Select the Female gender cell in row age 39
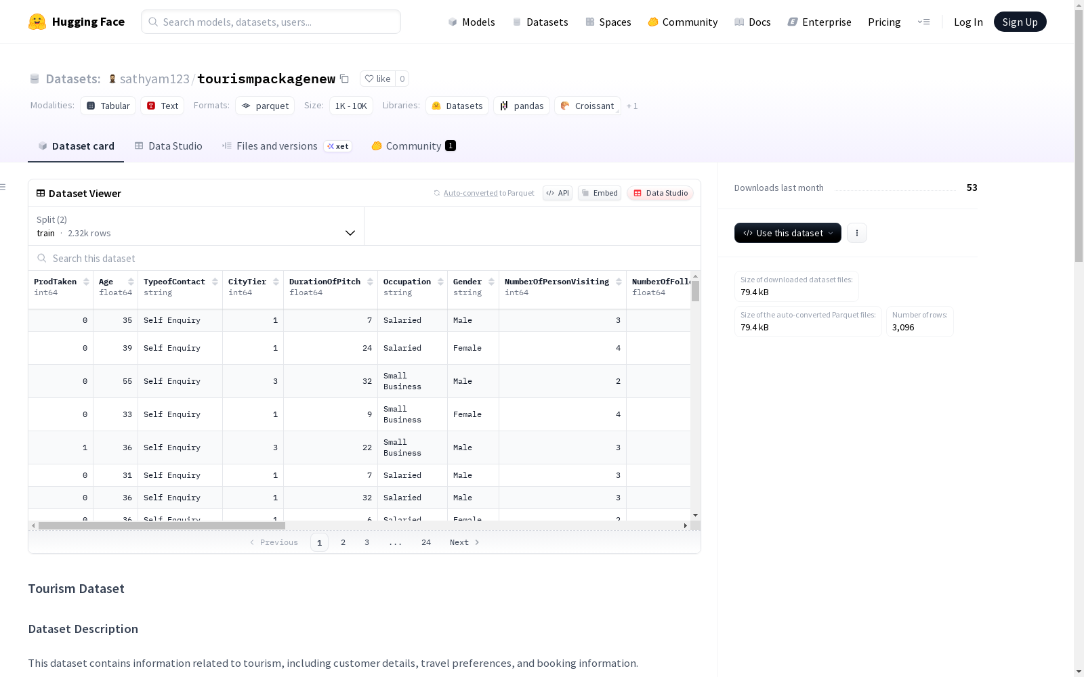Viewport: 1084px width, 677px height. click(473, 348)
